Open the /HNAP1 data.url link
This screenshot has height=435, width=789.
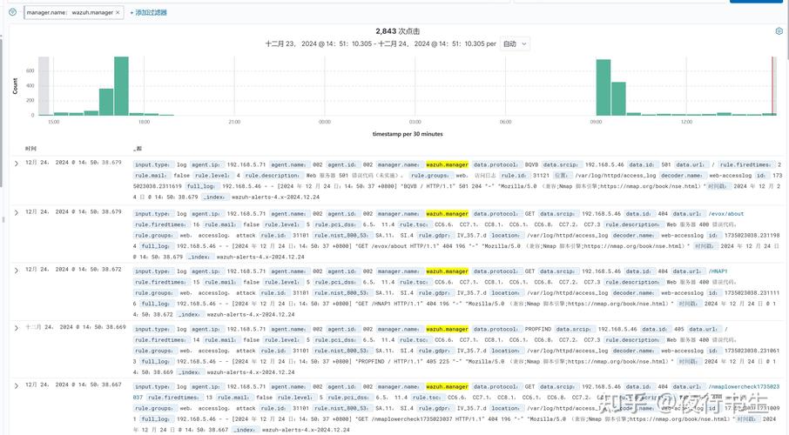point(718,271)
